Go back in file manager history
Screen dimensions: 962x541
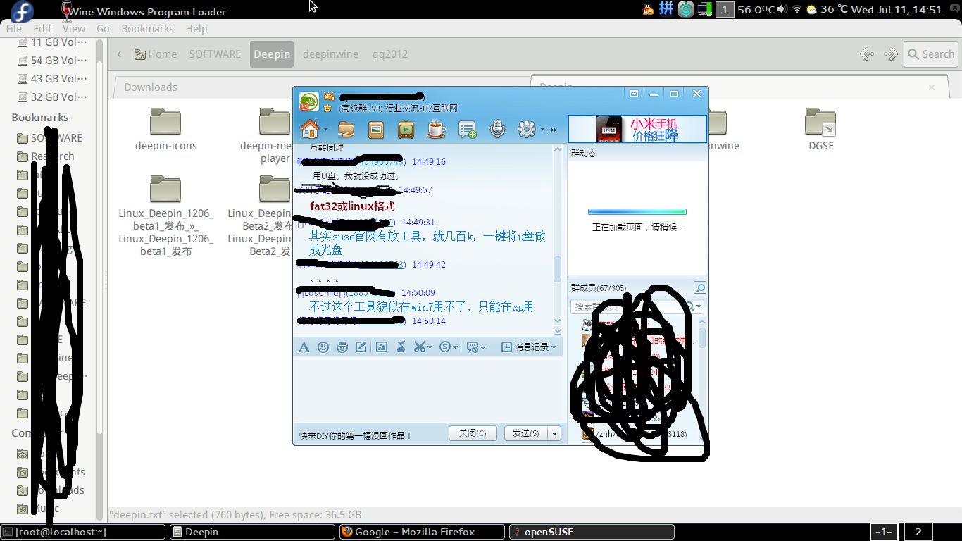[x=867, y=54]
